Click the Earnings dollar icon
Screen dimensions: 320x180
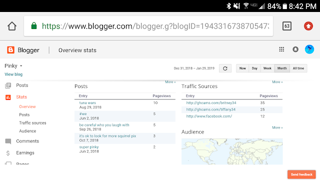coord(8,153)
